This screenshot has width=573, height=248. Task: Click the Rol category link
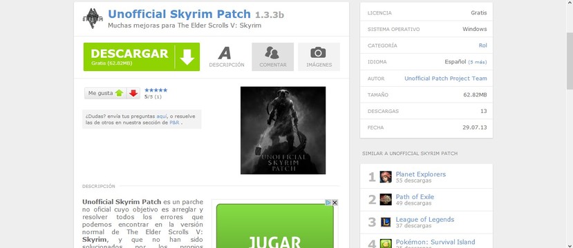pos(482,45)
